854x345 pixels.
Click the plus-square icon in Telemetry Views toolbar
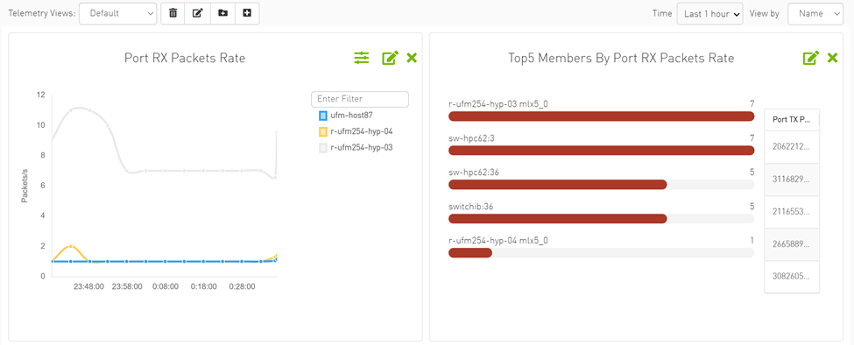pos(247,14)
